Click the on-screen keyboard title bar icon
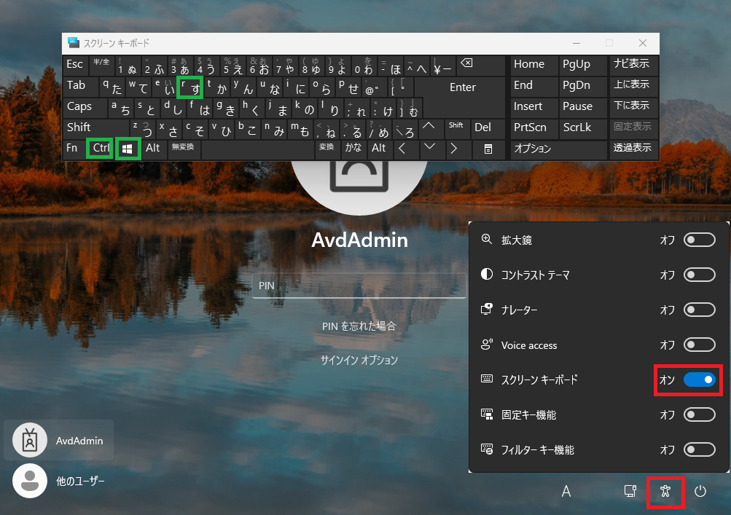This screenshot has height=515, width=731. pyautogui.click(x=73, y=43)
